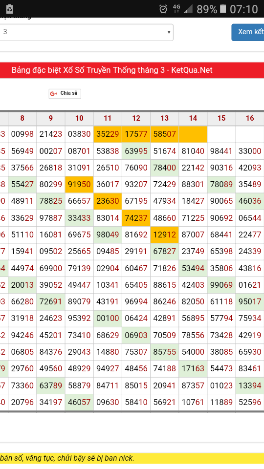The width and height of the screenshot is (264, 469).
Task: Tap the green cell 46057
Action: click(79, 402)
